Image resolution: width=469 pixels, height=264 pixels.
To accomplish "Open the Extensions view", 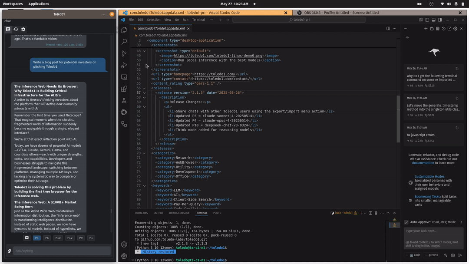I will pyautogui.click(x=124, y=89).
